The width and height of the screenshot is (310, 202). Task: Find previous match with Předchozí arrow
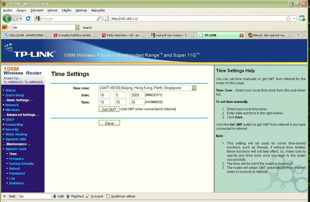[75, 196]
